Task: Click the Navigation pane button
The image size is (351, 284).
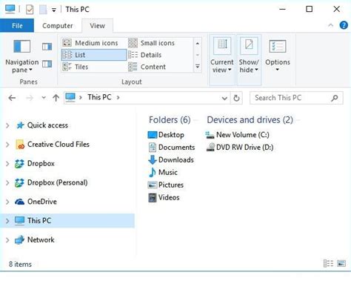Action: (22, 56)
